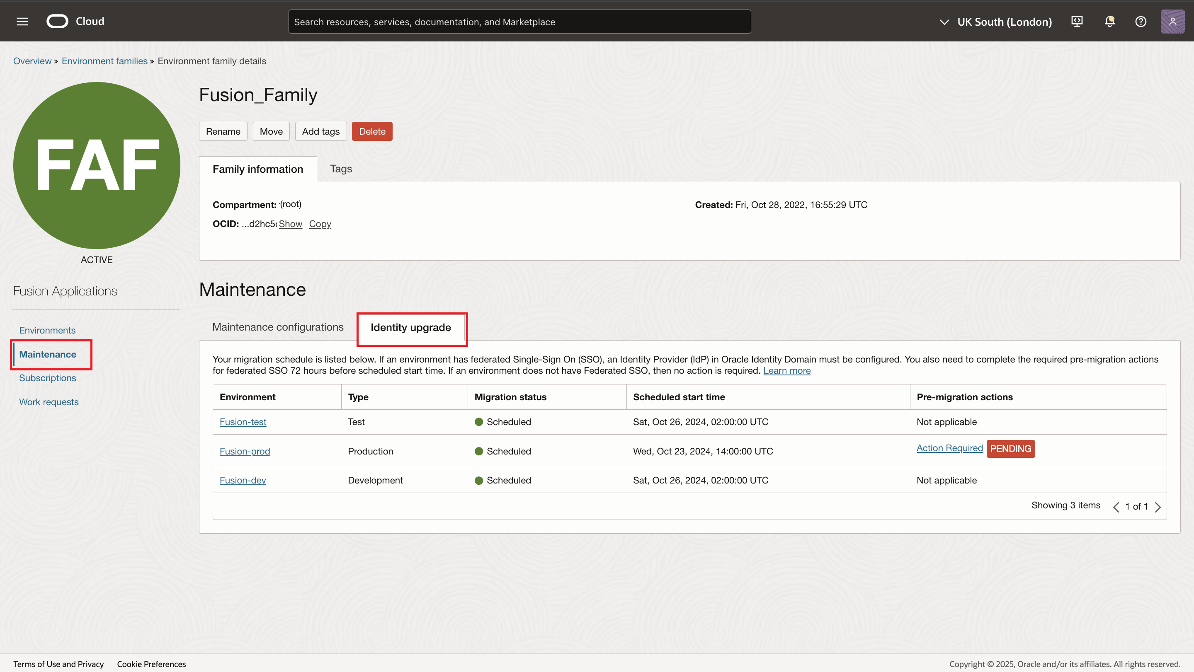1194x672 pixels.
Task: Click the PENDING status badge
Action: click(x=1010, y=449)
